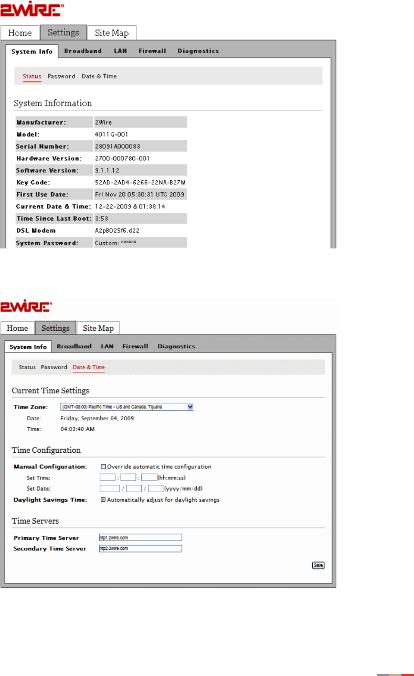Open Password link above System Information heading
Viewport: 414px width, 676px height.
[x=61, y=77]
